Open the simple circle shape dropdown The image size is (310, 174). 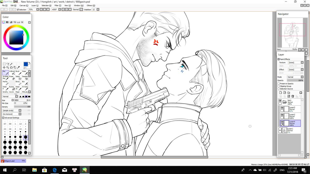20,110
